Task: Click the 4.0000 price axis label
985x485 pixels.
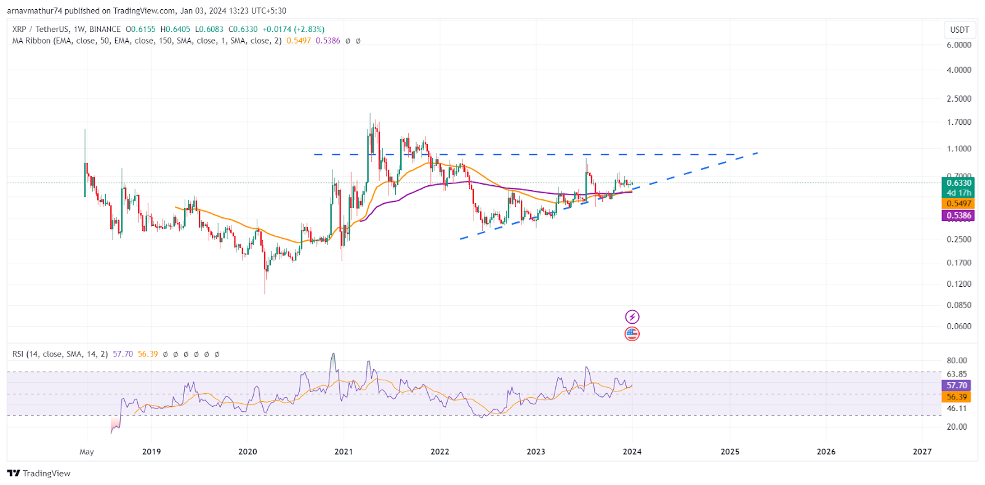Action: [959, 70]
